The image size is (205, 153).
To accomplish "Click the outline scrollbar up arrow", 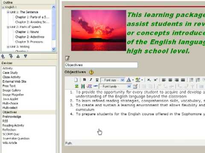I will click(53, 7).
